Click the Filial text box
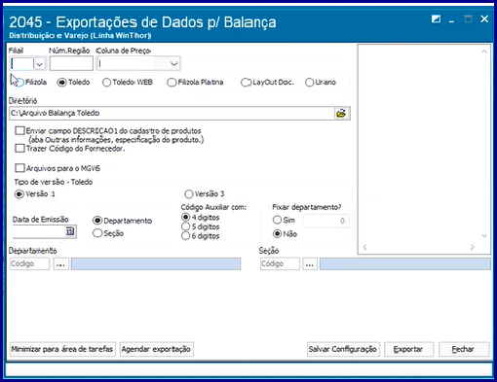The image size is (497, 382). click(21, 64)
